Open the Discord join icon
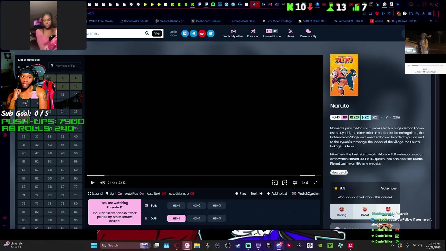Image resolution: width=446 pixels, height=251 pixels. [185, 33]
